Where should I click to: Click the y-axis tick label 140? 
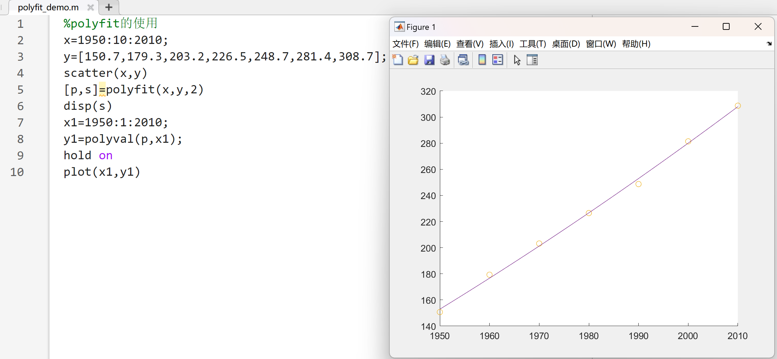click(x=428, y=326)
